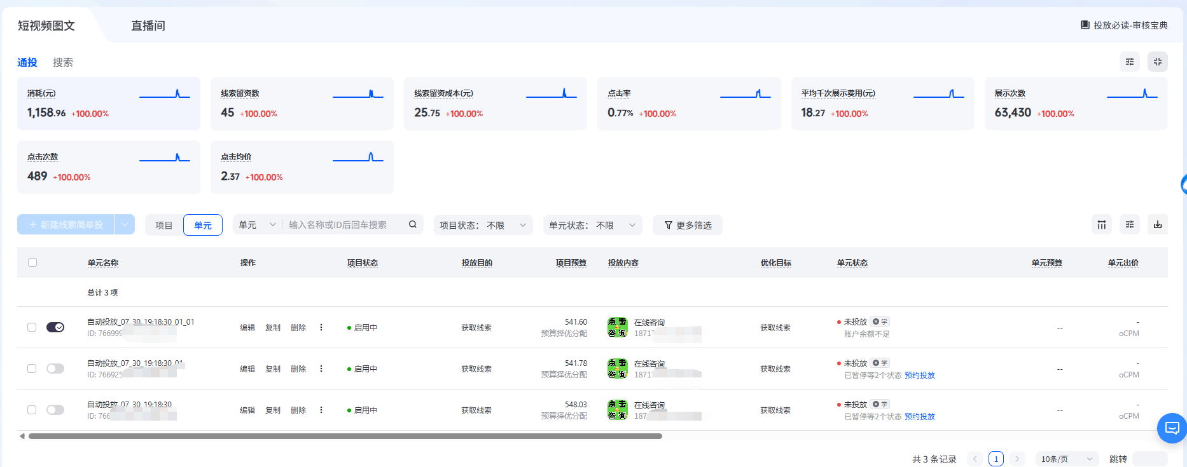Check the checkbox for 548.03 budget row
This screenshot has width=1187, height=467.
pyautogui.click(x=32, y=410)
